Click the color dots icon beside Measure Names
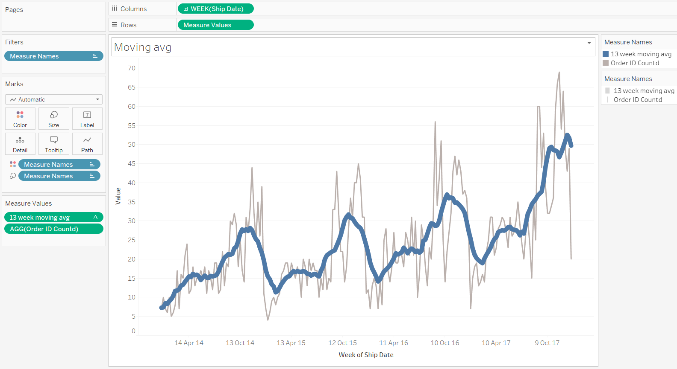Image resolution: width=677 pixels, height=369 pixels. [13, 164]
